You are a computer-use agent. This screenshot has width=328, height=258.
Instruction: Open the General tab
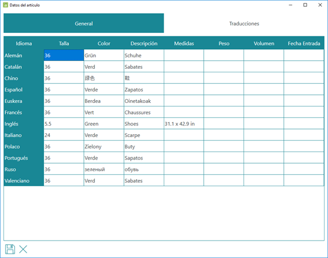coord(84,23)
